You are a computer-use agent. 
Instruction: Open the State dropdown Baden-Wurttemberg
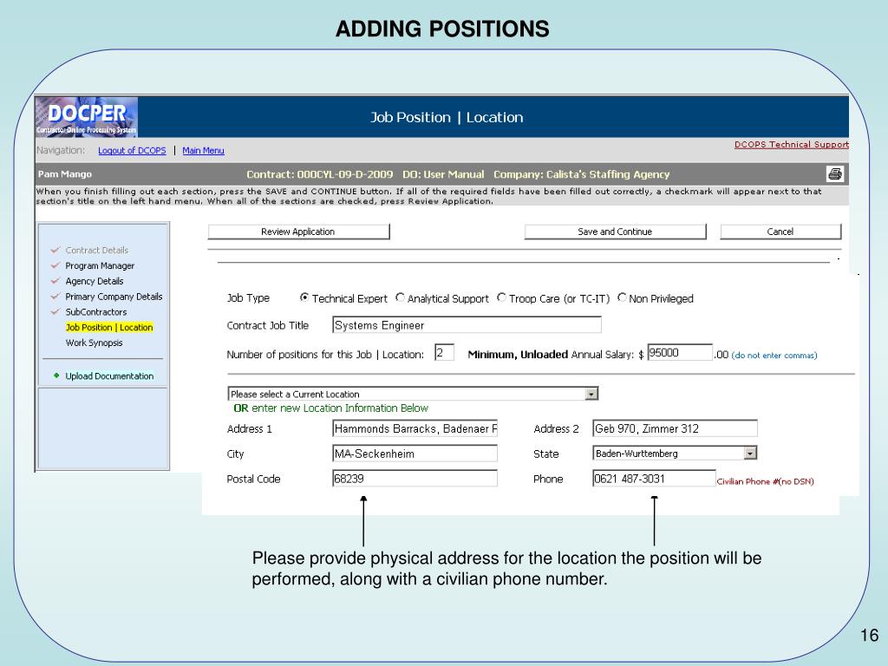tap(675, 453)
